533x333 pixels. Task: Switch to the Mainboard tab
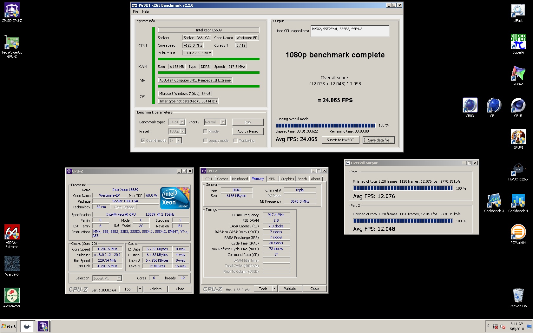[x=240, y=179]
